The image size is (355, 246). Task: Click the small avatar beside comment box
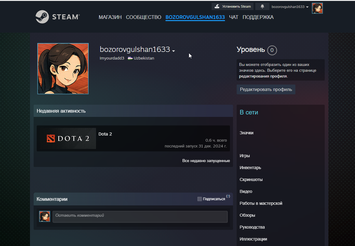(45, 216)
